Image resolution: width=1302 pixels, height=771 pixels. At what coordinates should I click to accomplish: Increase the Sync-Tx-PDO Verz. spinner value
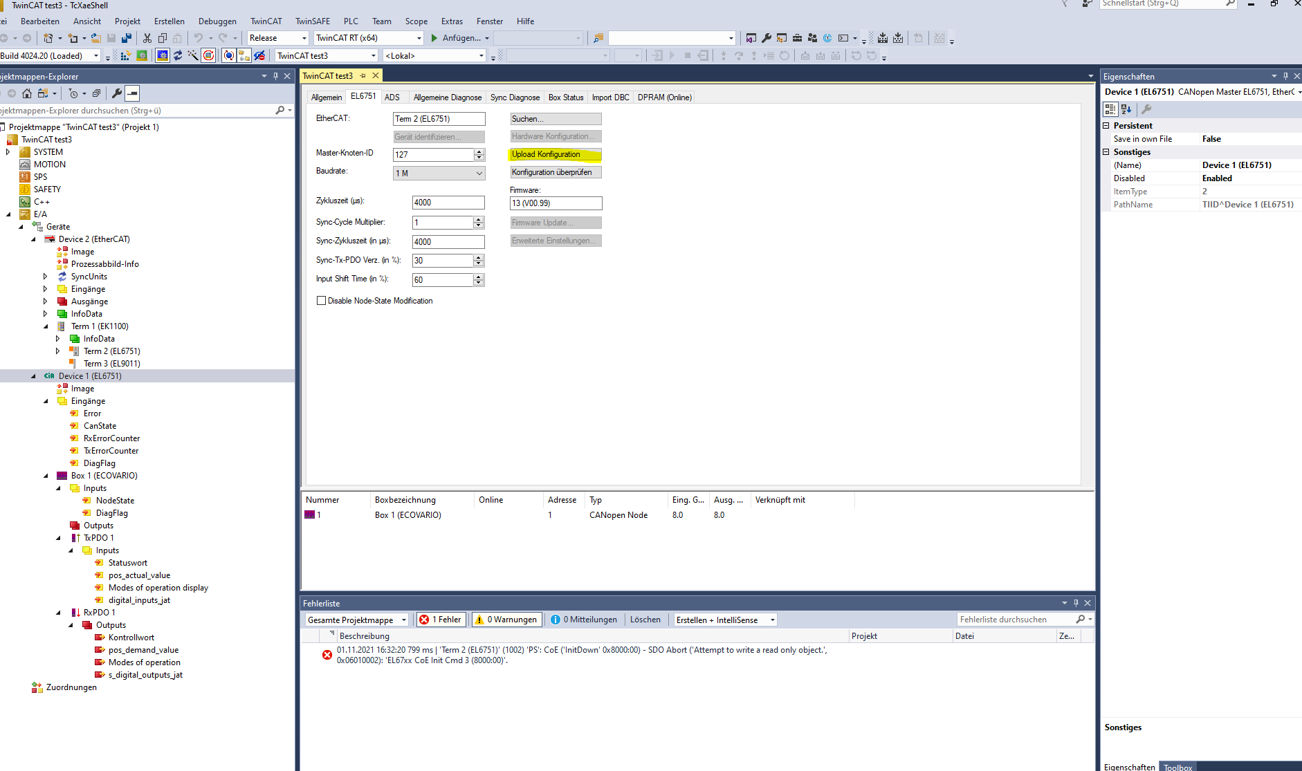(479, 257)
